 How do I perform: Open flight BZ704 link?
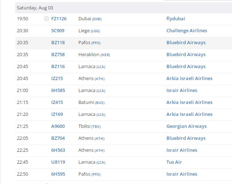coord(58,138)
